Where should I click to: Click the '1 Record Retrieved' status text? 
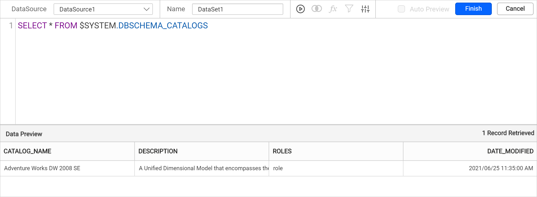508,133
